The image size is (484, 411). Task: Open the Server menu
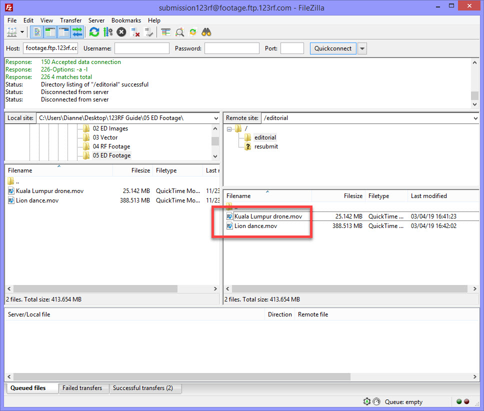click(96, 20)
